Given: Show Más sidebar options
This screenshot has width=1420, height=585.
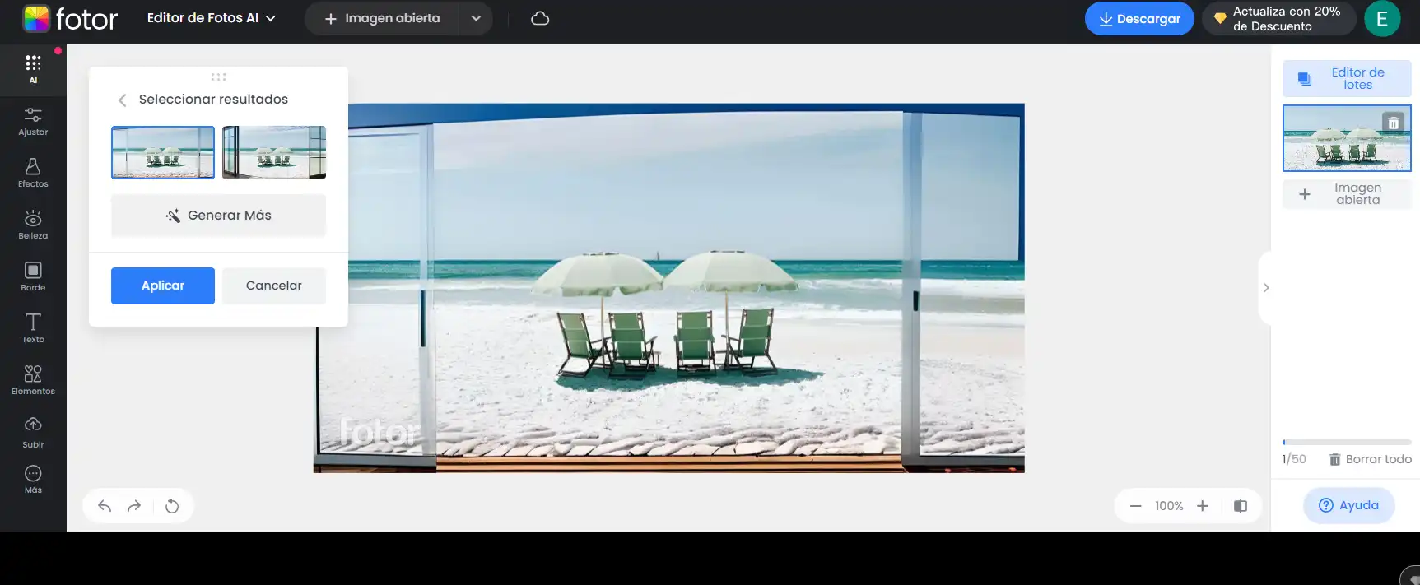Looking at the screenshot, I should (x=33, y=479).
